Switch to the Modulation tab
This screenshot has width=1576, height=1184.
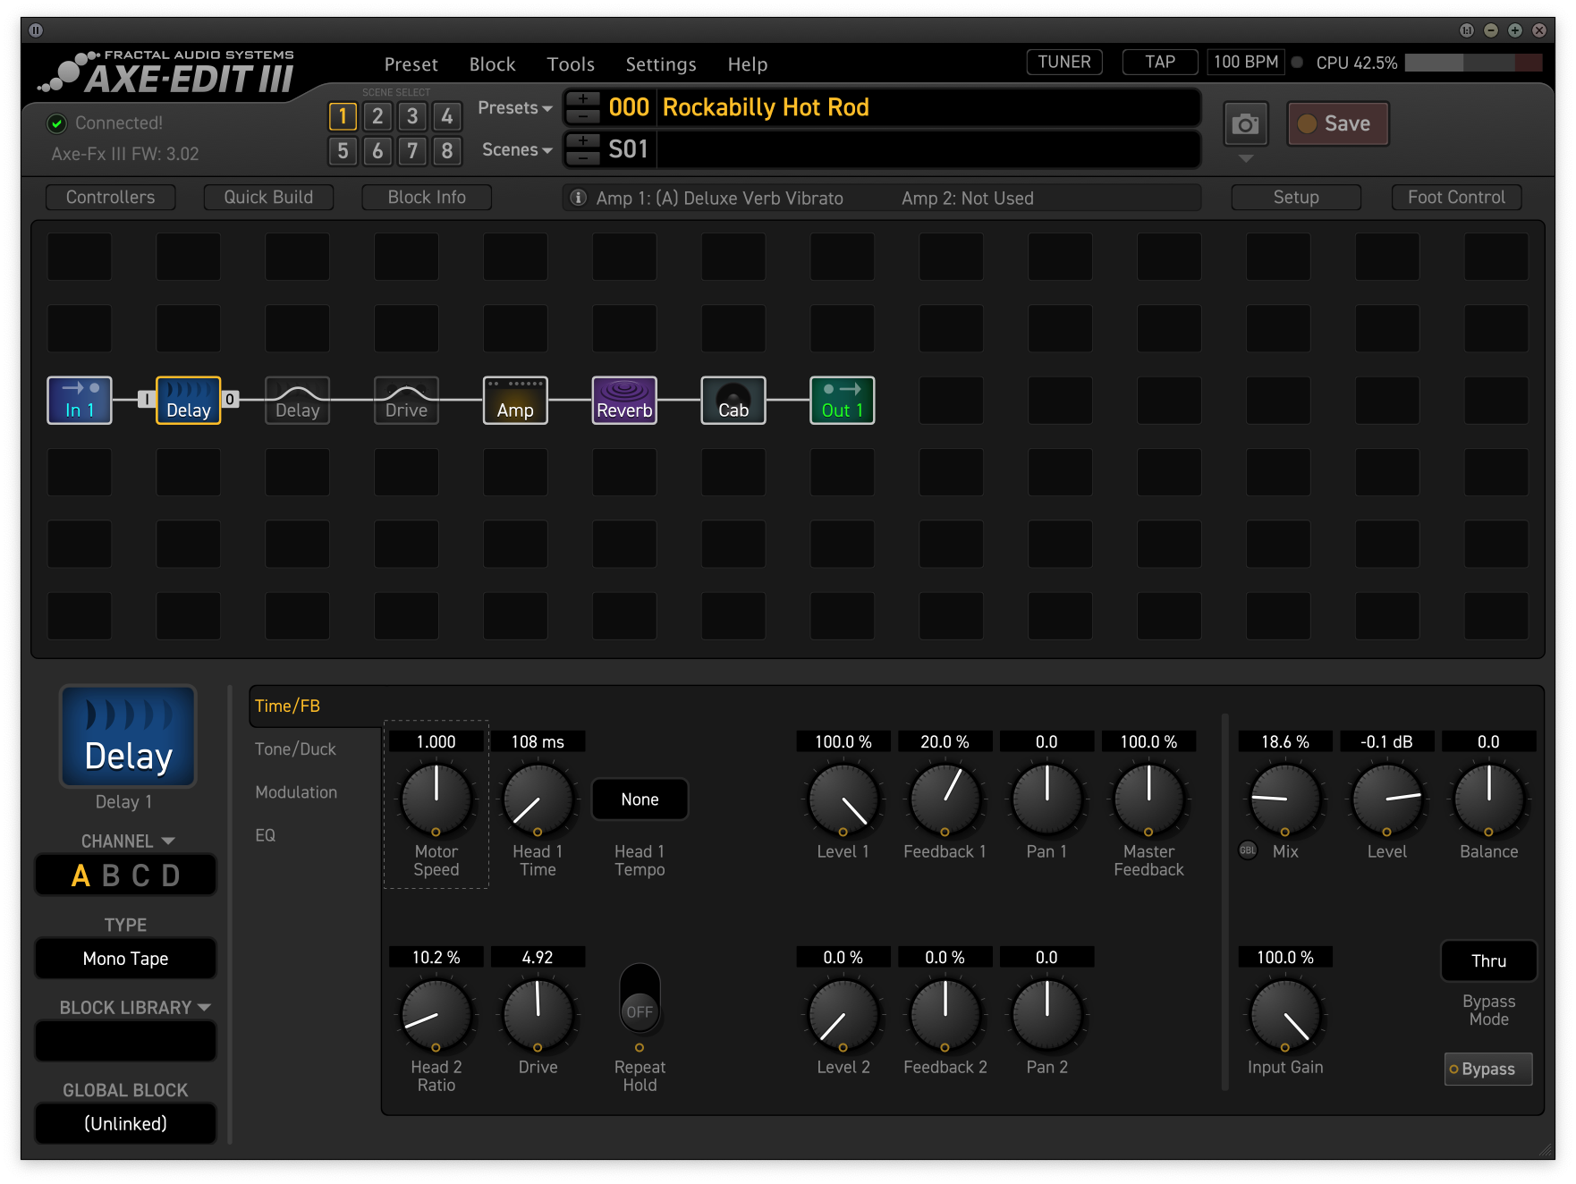pyautogui.click(x=296, y=791)
